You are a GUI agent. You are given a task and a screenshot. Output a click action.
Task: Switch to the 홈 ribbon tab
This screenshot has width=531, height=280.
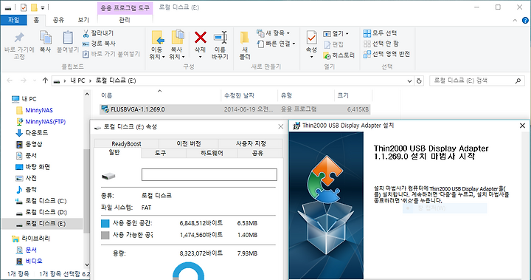[36, 20]
